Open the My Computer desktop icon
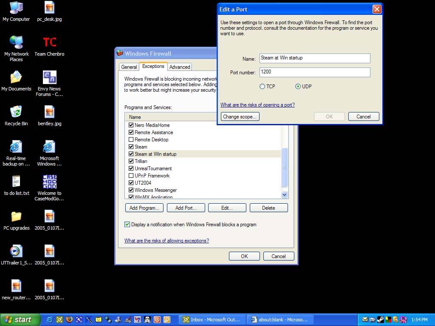Viewport: 435px width, 326px height. (16, 11)
